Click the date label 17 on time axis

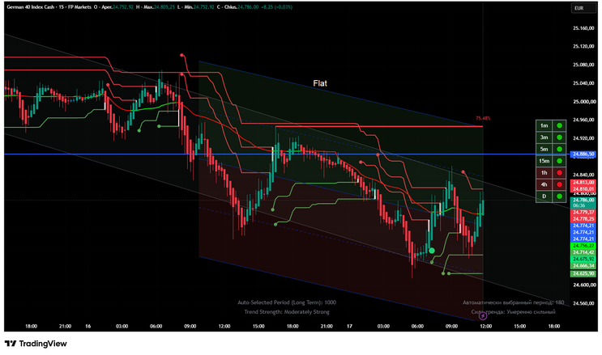coord(349,326)
